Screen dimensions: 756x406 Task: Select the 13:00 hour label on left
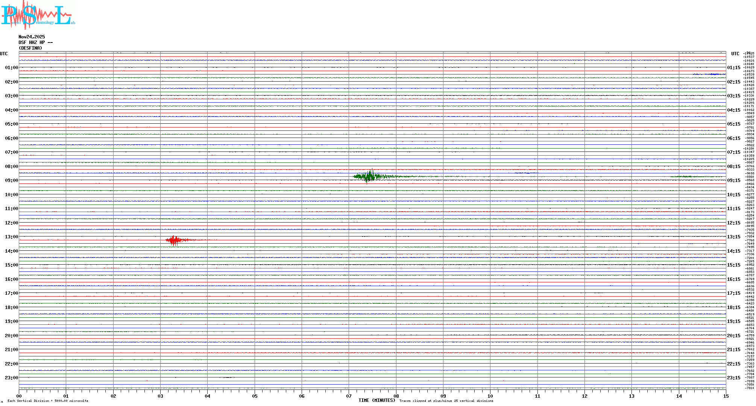[12, 237]
